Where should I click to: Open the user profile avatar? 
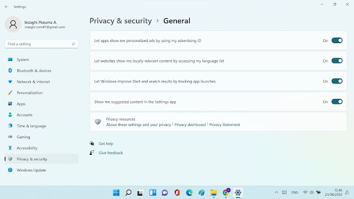[13, 24]
